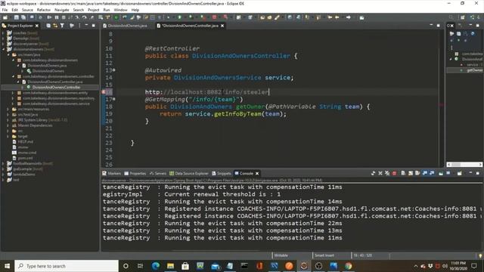Open Project Explorer view menu dots
This screenshot has height=272, width=484.
pyautogui.click(x=79, y=26)
